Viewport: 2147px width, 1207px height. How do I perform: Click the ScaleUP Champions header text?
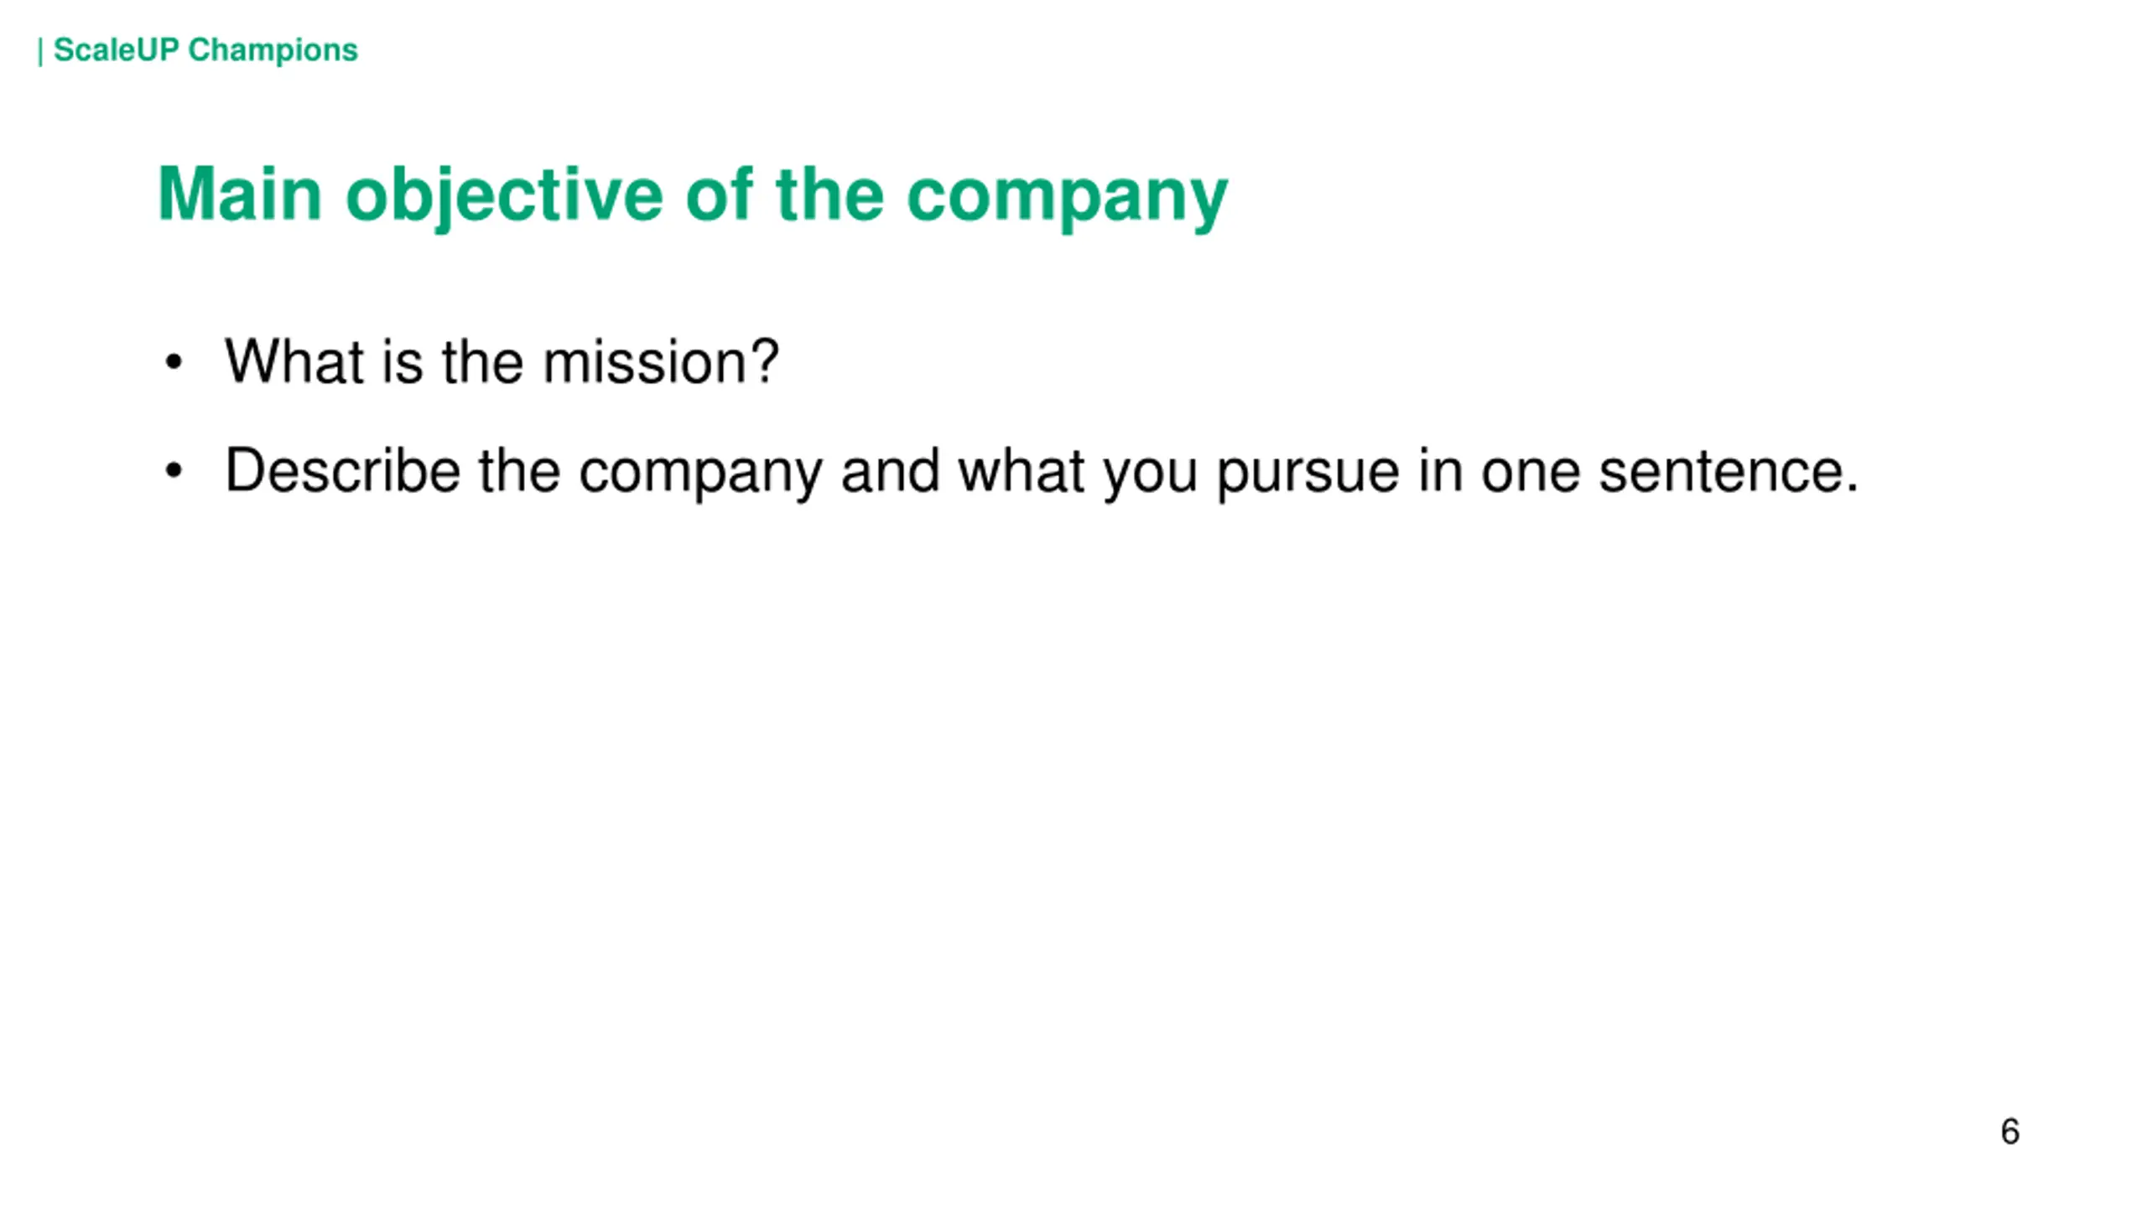[205, 50]
